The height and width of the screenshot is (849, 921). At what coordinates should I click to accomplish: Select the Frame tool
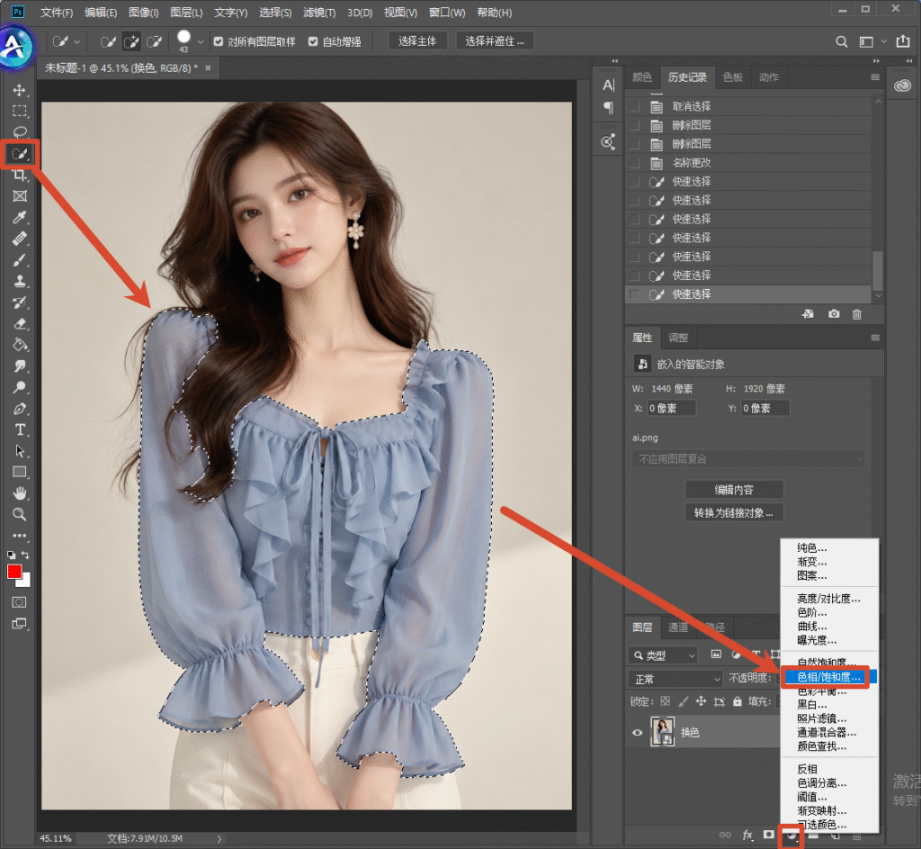coord(20,195)
